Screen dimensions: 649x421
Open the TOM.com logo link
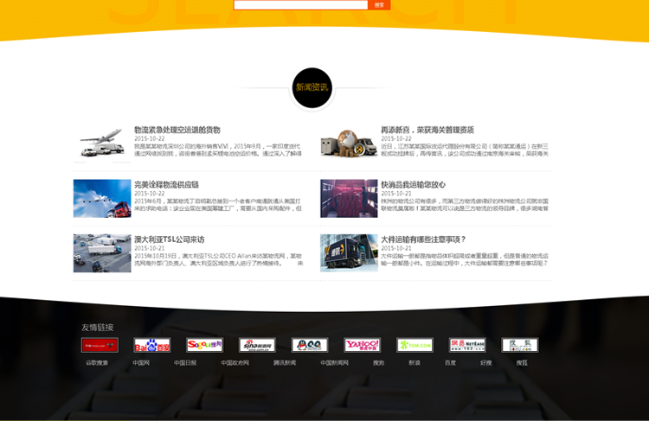click(414, 345)
